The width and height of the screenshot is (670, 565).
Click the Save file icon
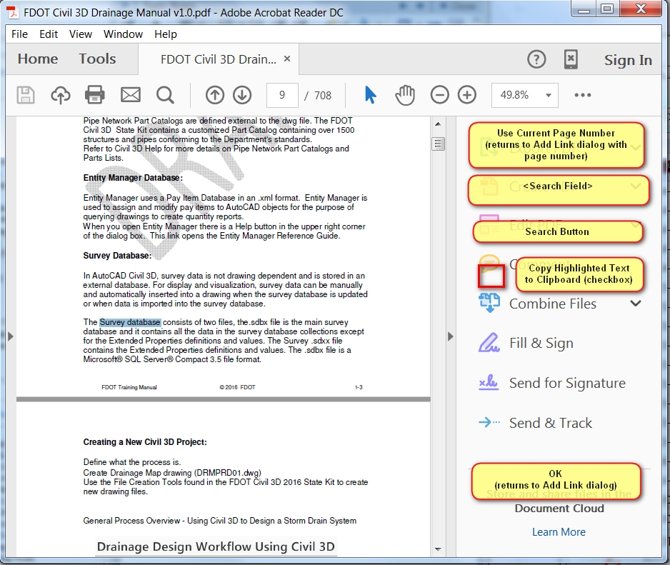point(26,95)
